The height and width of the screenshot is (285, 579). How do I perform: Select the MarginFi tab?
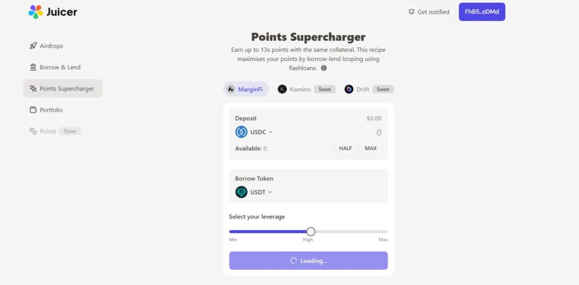click(246, 89)
